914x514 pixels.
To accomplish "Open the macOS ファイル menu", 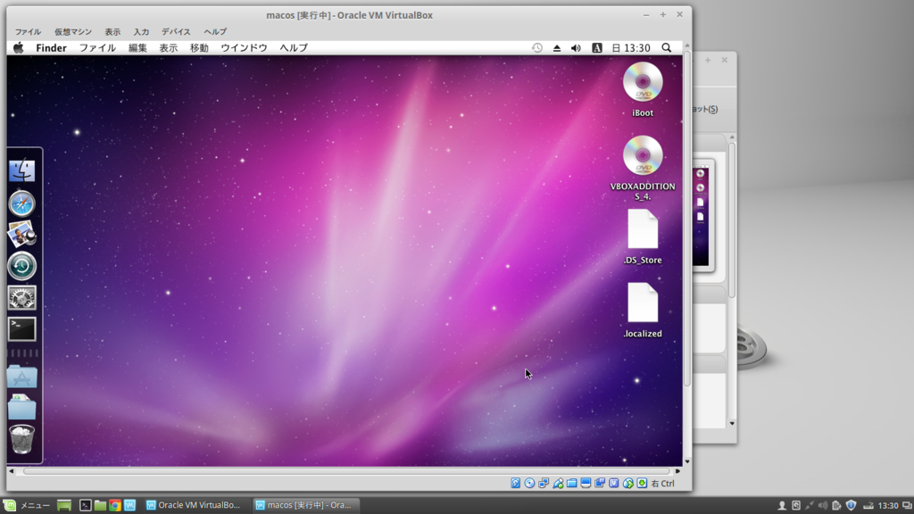I will [x=97, y=48].
